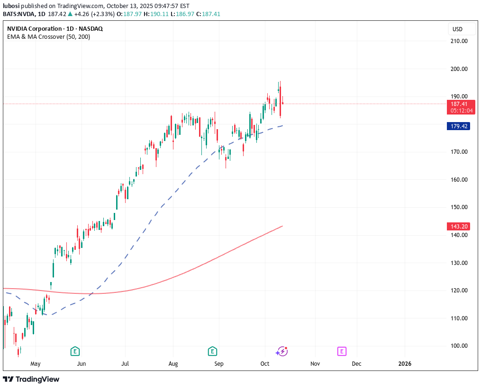
Task: Select the EMA & MA Crossover indicator legend
Action: (x=48, y=37)
